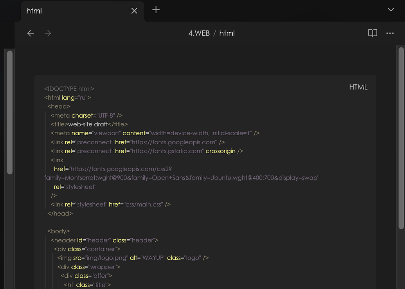Click the meta charset UTF-8 line
This screenshot has height=289, width=405.
coord(86,115)
